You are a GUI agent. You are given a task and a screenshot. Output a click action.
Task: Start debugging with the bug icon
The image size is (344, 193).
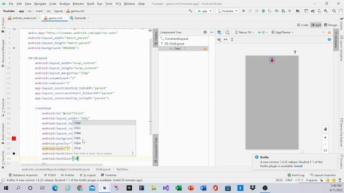coord(263,11)
